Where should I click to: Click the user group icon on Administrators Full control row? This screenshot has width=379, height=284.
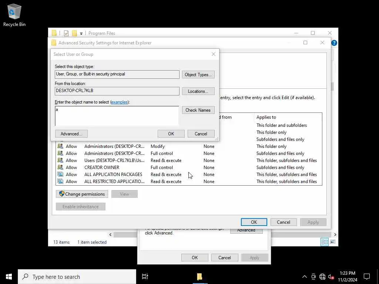point(60,153)
